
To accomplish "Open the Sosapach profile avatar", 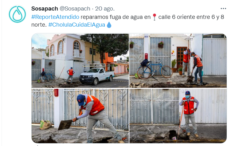I will point(17,14).
